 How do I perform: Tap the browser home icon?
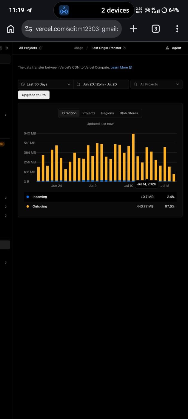(11, 29)
